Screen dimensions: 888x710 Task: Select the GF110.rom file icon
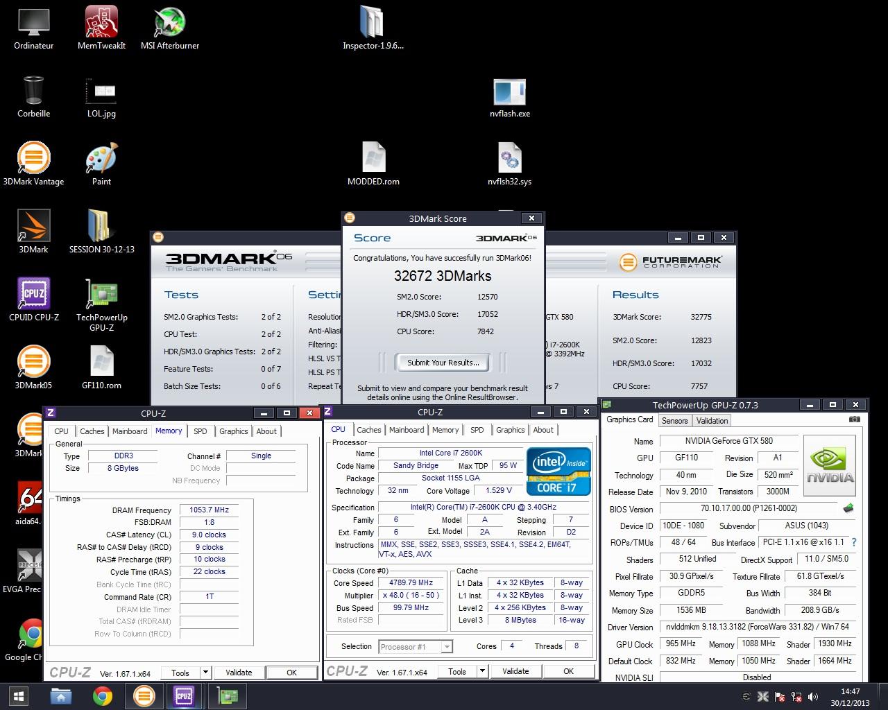[101, 367]
